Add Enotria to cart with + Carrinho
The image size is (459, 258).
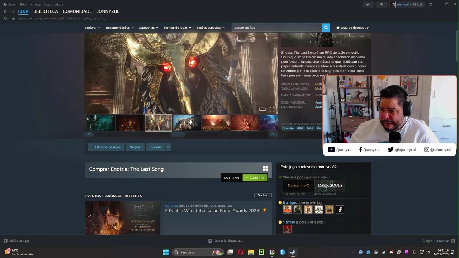tap(255, 178)
